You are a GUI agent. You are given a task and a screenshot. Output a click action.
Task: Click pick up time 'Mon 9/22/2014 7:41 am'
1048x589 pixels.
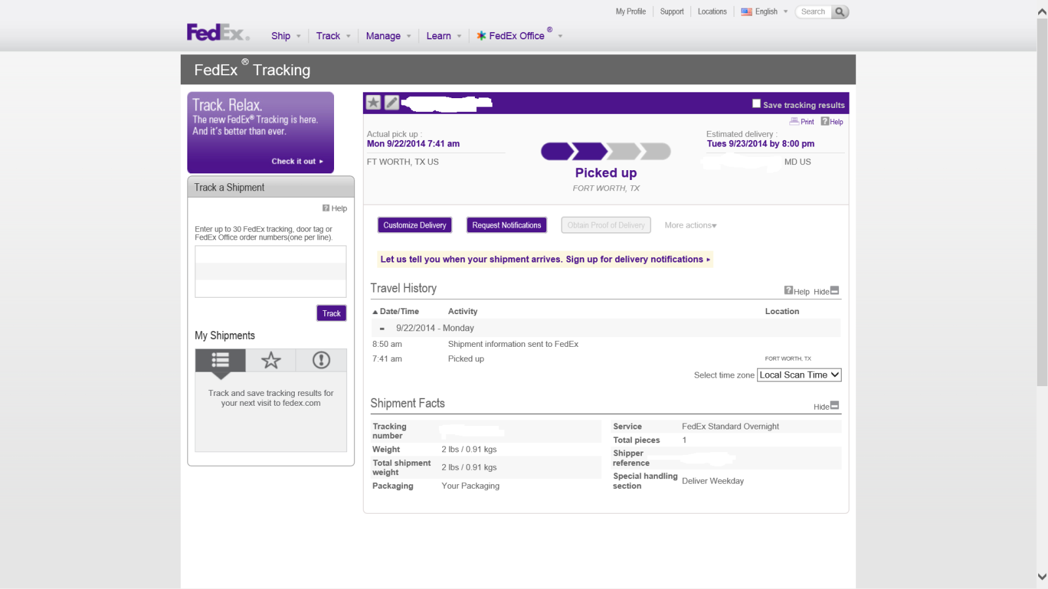(x=413, y=144)
